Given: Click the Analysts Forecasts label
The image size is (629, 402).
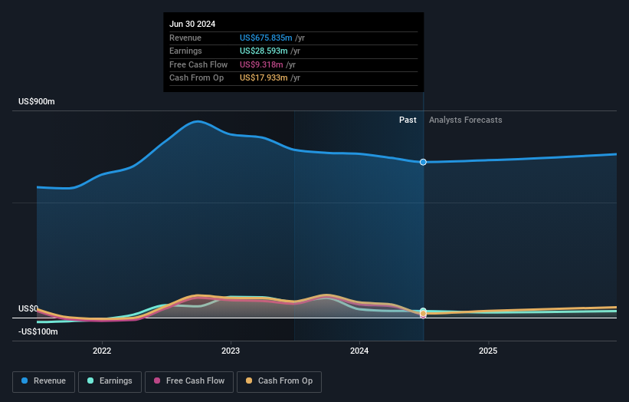Looking at the screenshot, I should 465,120.
